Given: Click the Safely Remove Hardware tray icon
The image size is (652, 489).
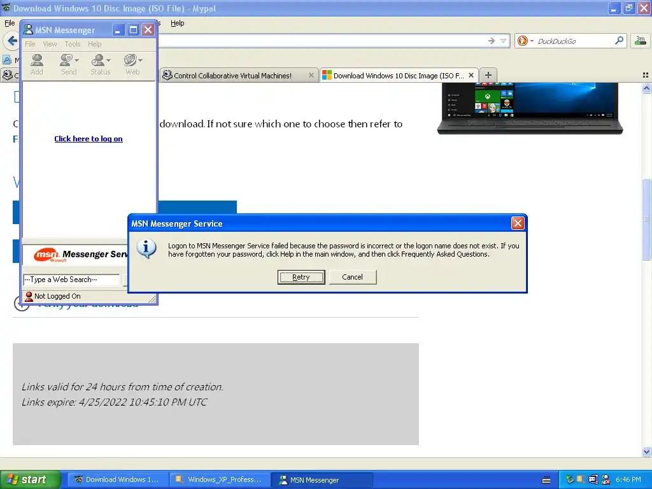Looking at the screenshot, I should [570, 479].
